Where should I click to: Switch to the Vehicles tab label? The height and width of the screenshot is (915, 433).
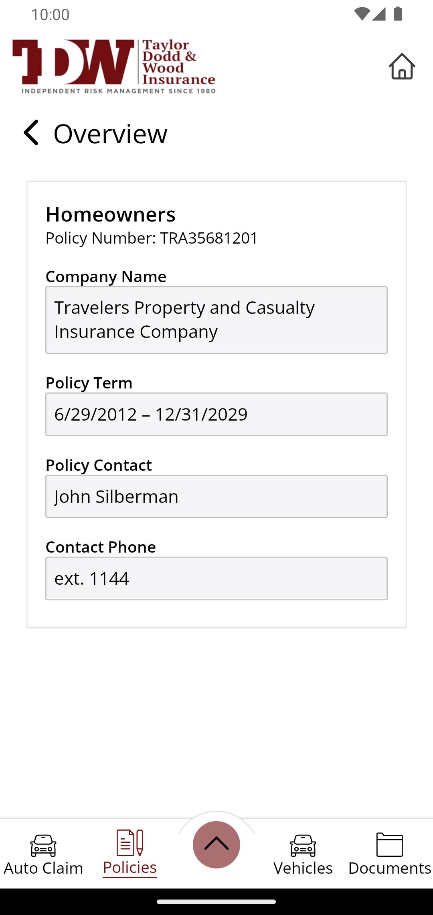pos(303,868)
